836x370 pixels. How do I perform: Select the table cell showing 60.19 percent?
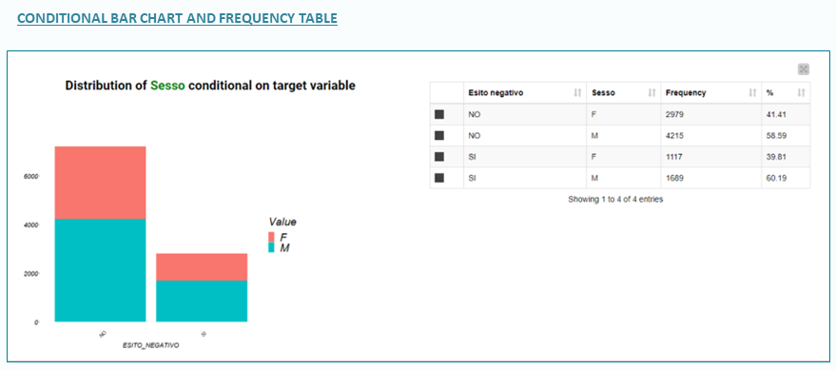[x=786, y=178]
